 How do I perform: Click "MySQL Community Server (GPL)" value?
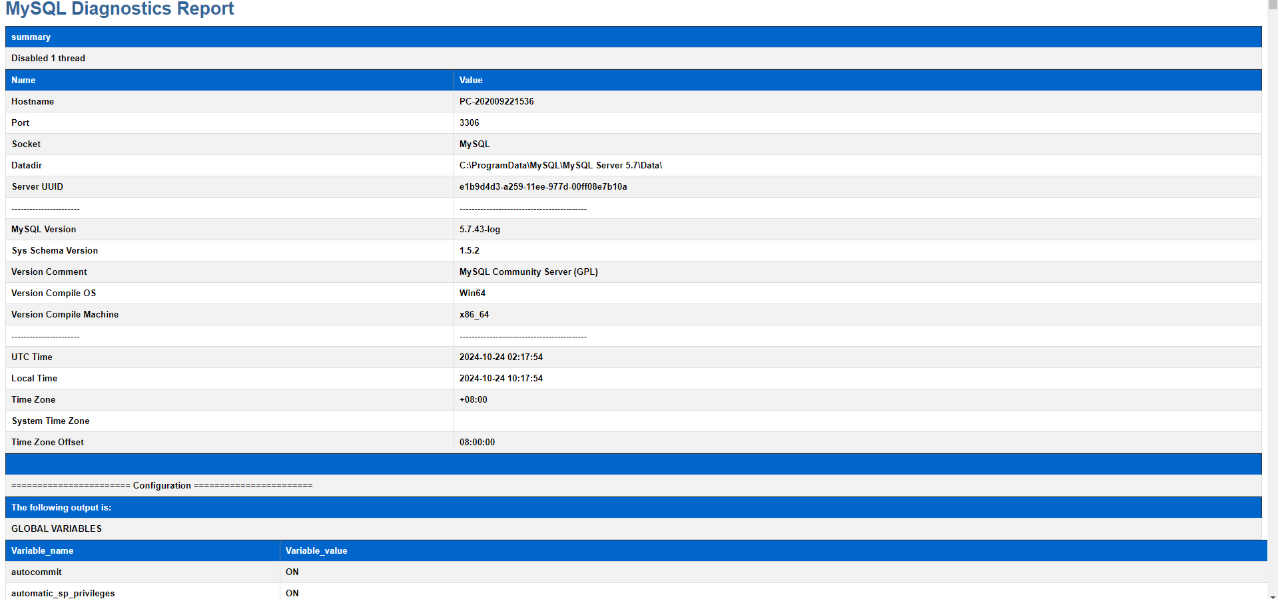(529, 272)
